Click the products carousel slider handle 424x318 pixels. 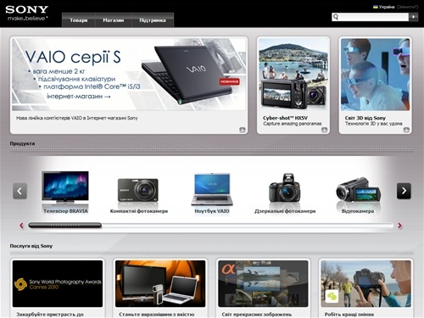65,226
